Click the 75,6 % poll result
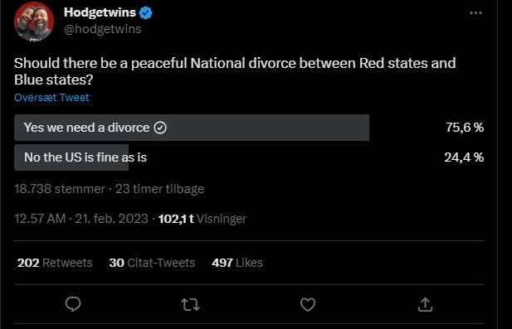 [465, 128]
